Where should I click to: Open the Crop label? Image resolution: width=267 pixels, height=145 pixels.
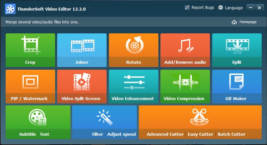pyautogui.click(x=30, y=62)
